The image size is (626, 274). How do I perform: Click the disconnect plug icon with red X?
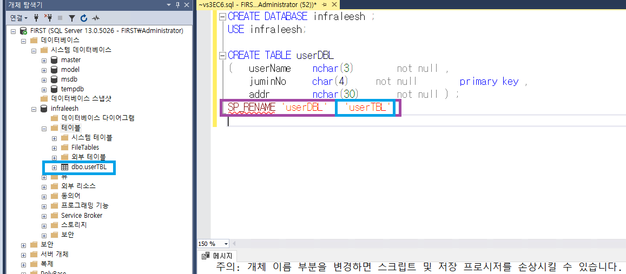(48, 18)
